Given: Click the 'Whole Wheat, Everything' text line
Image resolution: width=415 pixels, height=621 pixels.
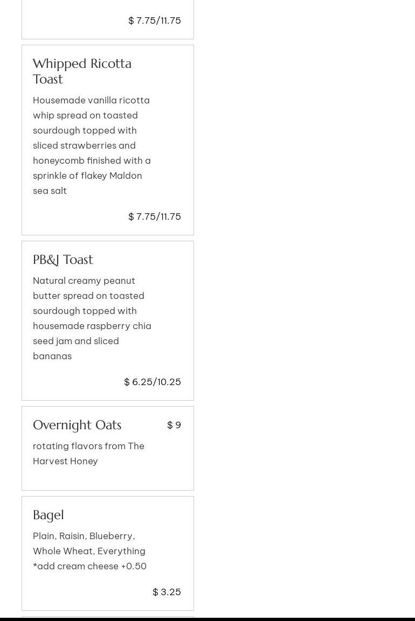Looking at the screenshot, I should [x=89, y=551].
